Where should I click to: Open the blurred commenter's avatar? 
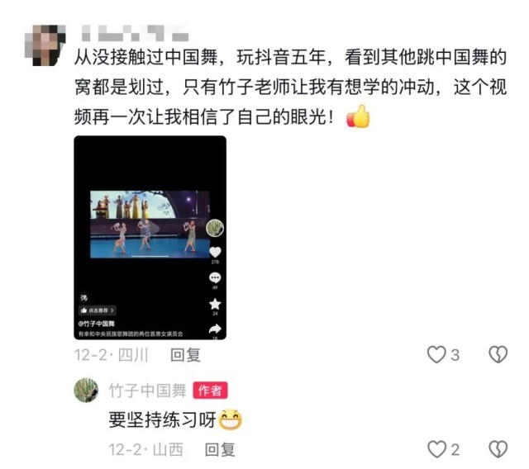45,45
